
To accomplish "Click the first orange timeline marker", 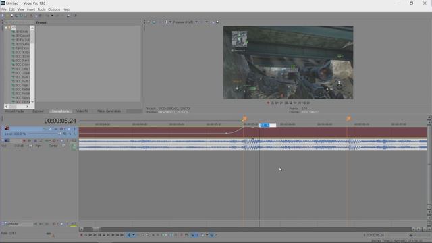I will [x=244, y=119].
